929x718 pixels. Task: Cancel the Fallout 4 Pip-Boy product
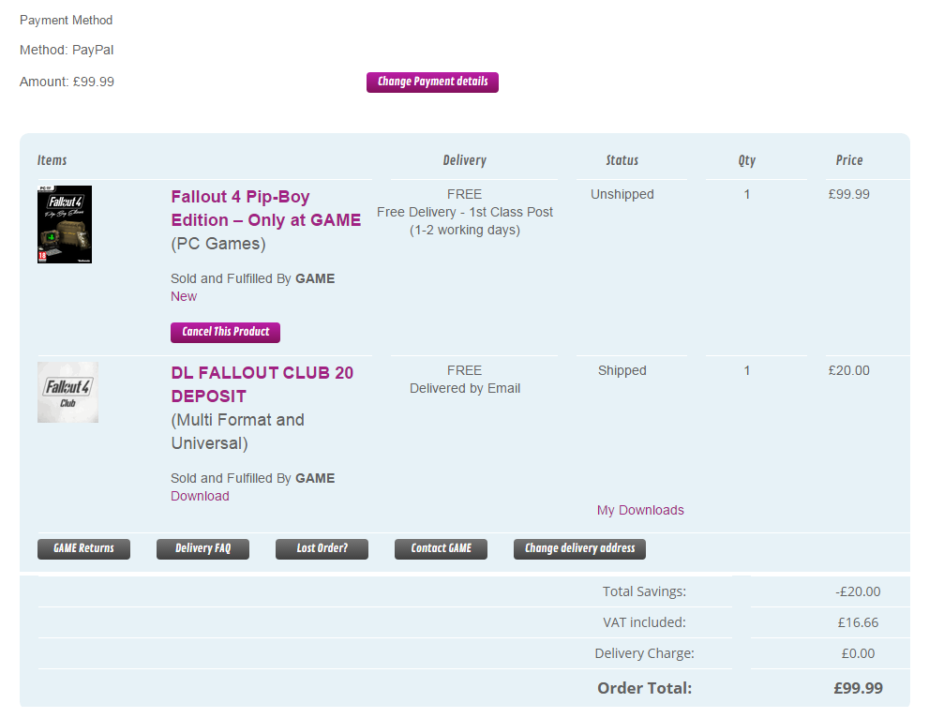pyautogui.click(x=225, y=332)
